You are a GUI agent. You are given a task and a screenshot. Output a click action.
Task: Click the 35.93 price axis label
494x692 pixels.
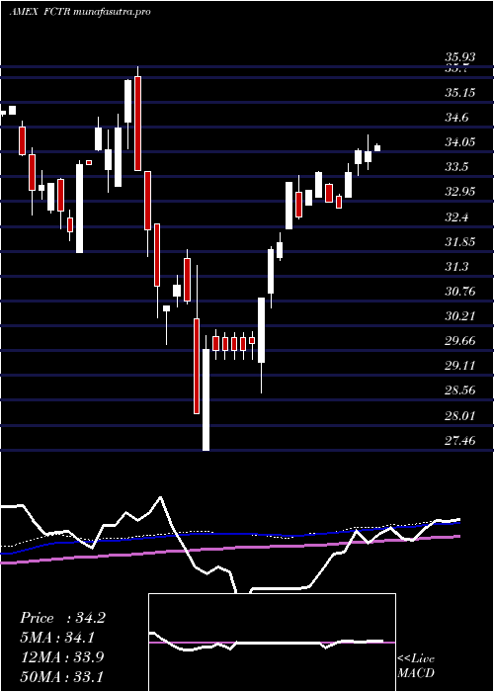click(x=460, y=57)
